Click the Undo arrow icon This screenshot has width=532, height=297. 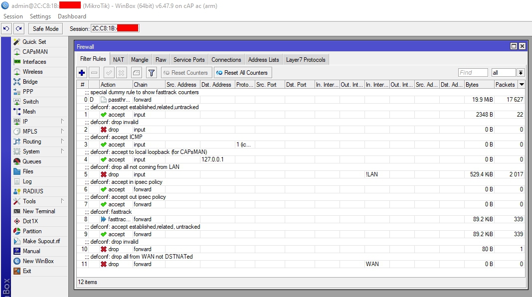tap(6, 29)
